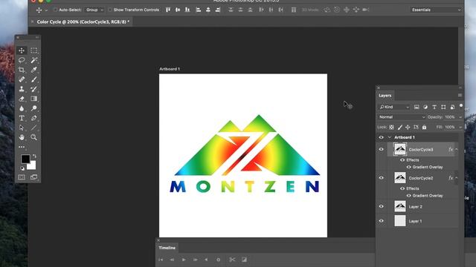This screenshot has height=267, width=476.
Task: Toggle Layer 1 visibility
Action: pyautogui.click(x=382, y=221)
